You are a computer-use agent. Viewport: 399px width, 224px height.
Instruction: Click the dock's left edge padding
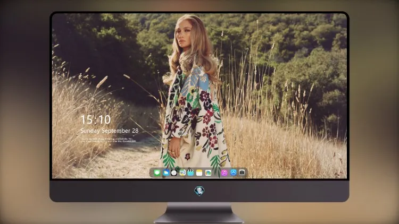tap(152, 173)
